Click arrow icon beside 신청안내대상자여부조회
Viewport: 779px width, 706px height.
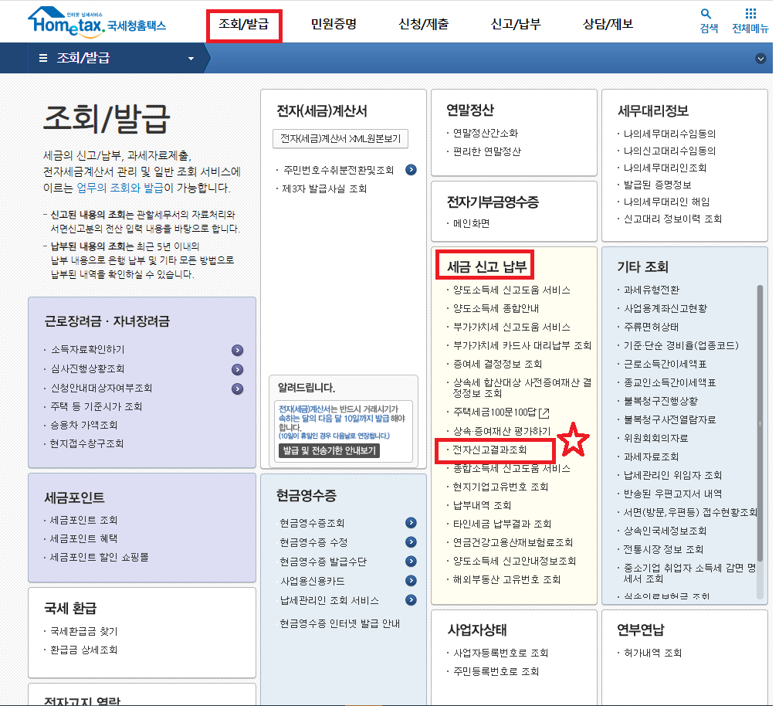(237, 388)
